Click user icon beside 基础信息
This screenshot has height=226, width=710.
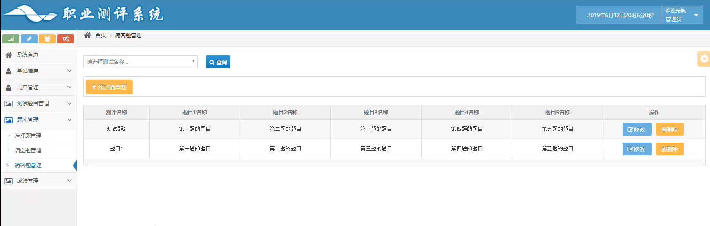coord(9,71)
